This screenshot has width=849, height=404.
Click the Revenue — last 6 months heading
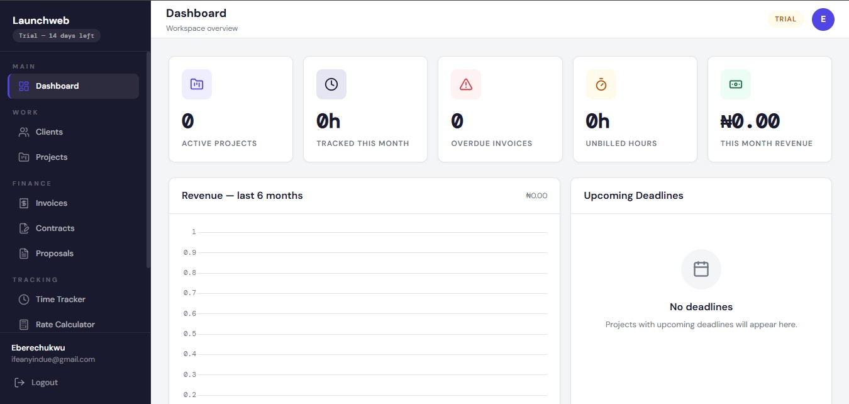point(242,196)
